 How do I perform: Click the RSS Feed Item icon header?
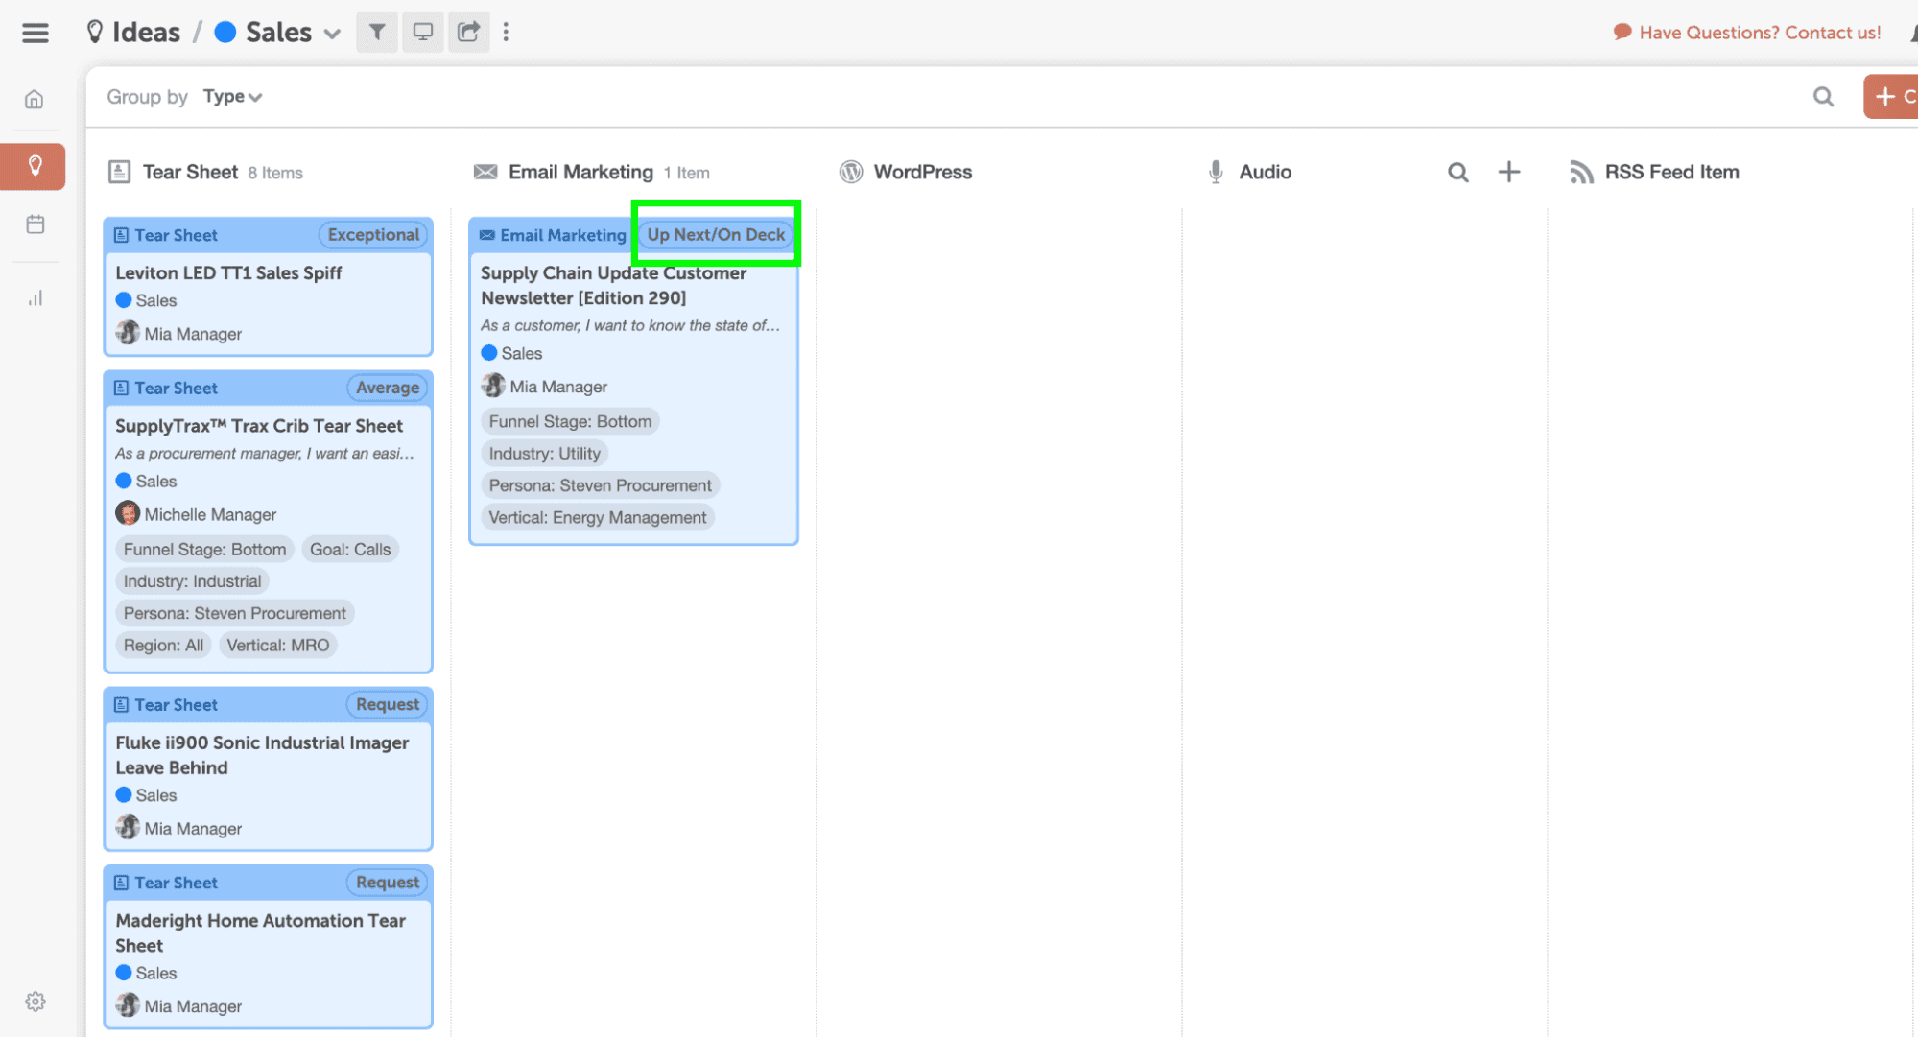[x=1582, y=171]
